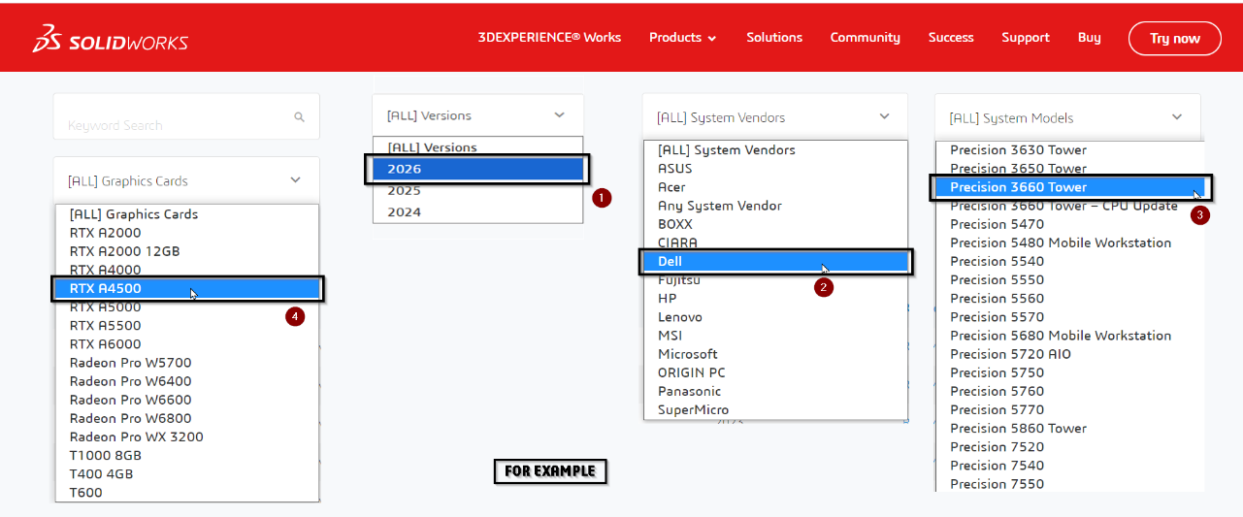Click the search magnifier icon
The height and width of the screenshot is (517, 1243).
tap(299, 117)
